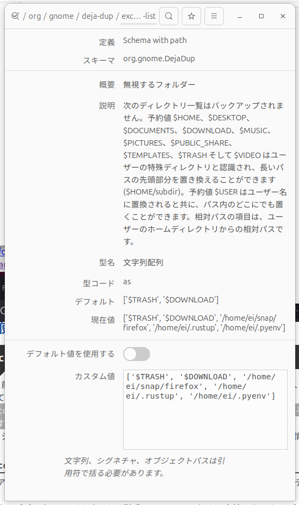Open the hamburger menu
The width and height of the screenshot is (299, 505).
[x=214, y=16]
